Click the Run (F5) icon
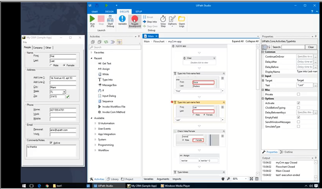 coord(92,19)
